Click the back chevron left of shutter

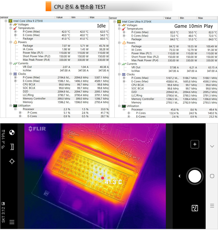point(179,176)
